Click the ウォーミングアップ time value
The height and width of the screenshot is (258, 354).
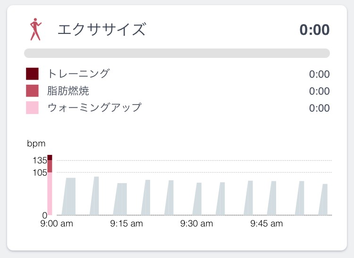tap(319, 108)
